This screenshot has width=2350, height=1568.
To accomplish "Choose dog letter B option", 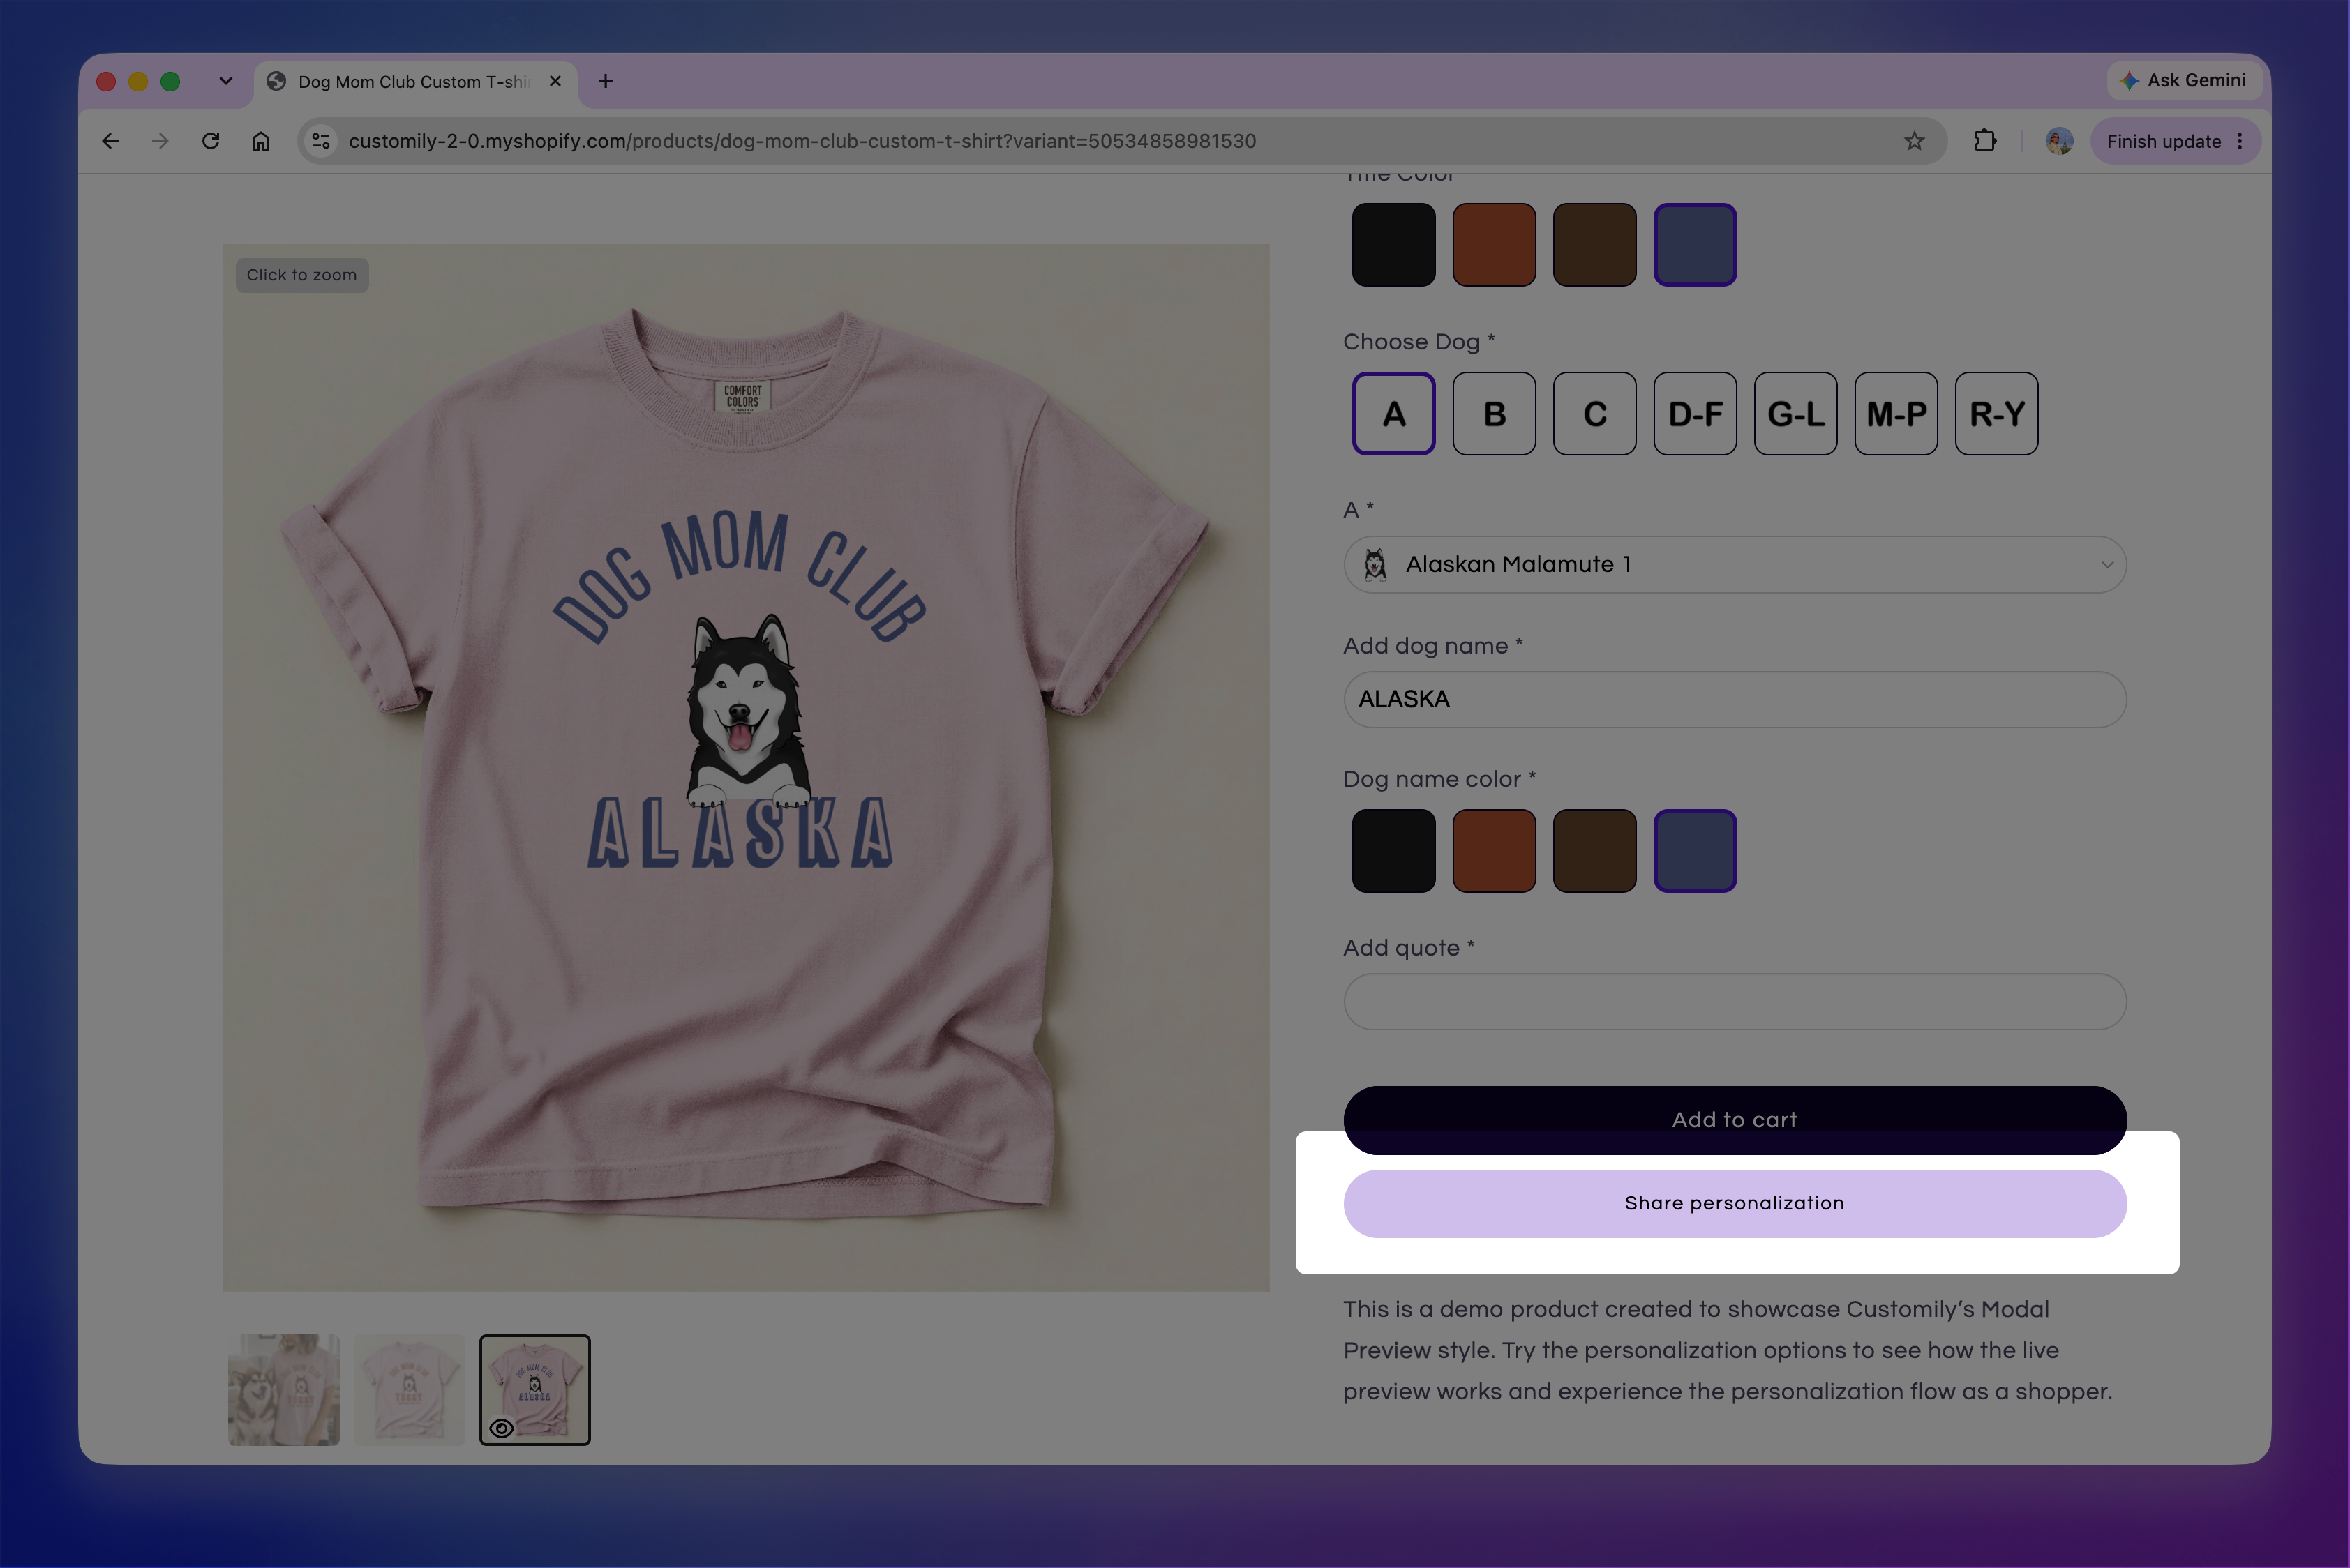I will (1495, 414).
